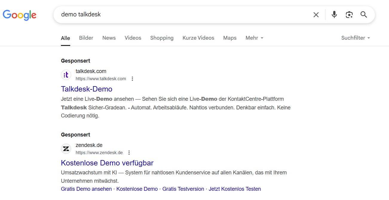Select the Alle tab
Viewport: 389px width, 200px height.
click(65, 38)
